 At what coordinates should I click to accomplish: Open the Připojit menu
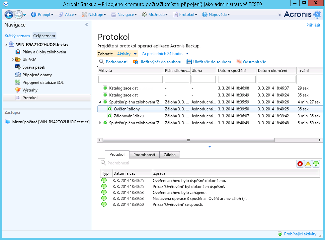[42, 15]
